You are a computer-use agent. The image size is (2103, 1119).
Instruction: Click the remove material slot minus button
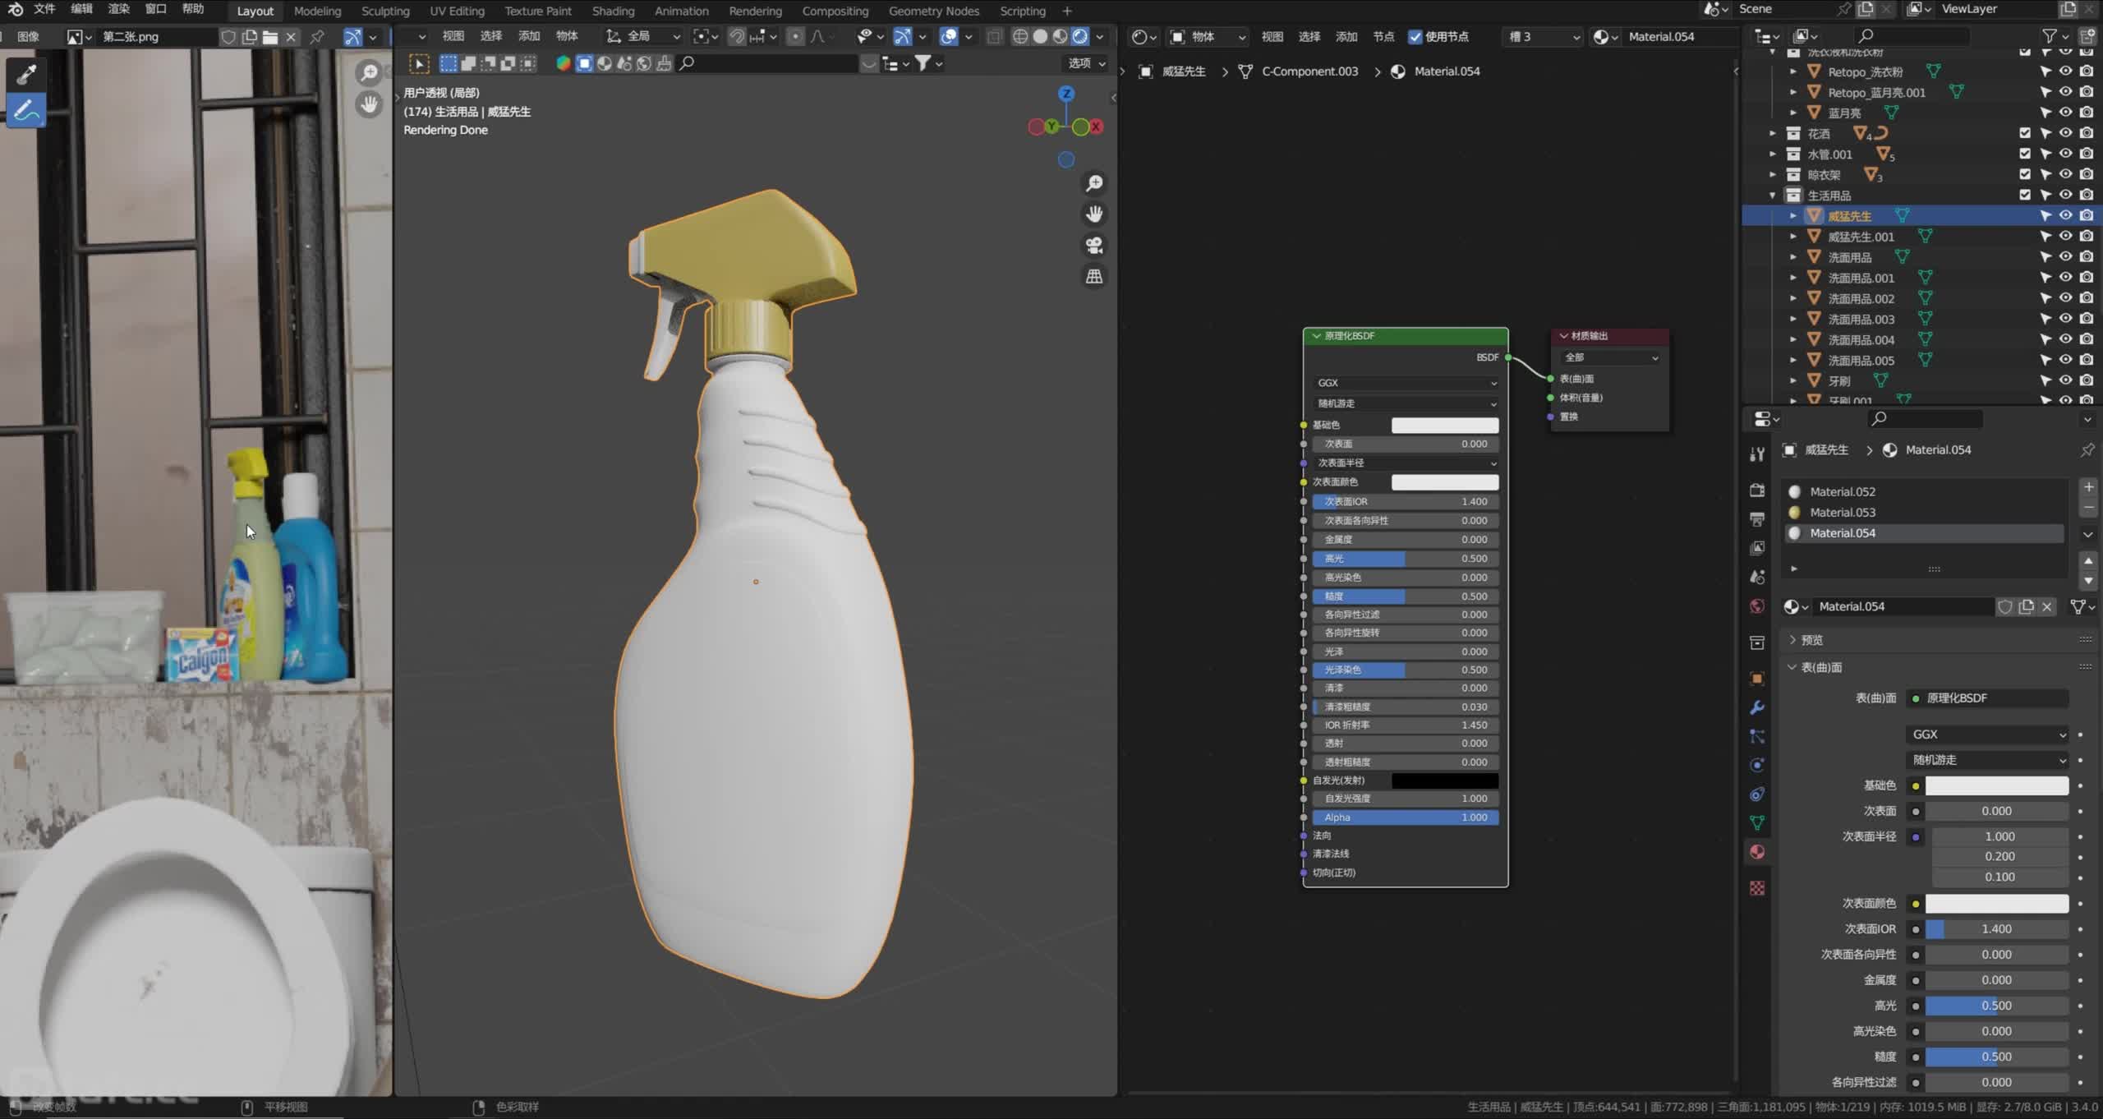click(2088, 508)
